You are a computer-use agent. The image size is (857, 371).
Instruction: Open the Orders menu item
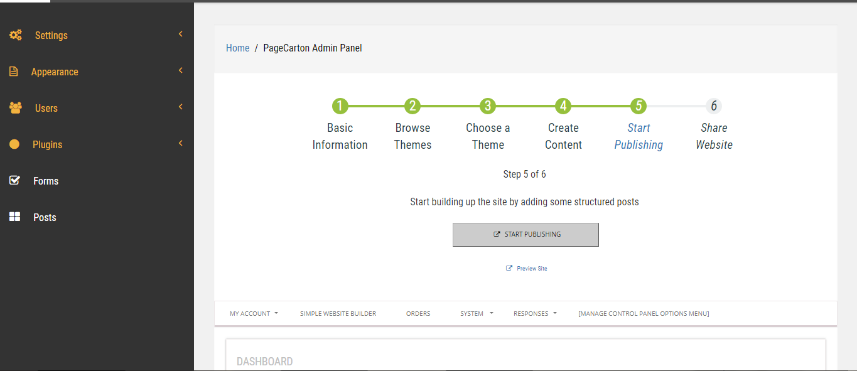[x=418, y=313]
